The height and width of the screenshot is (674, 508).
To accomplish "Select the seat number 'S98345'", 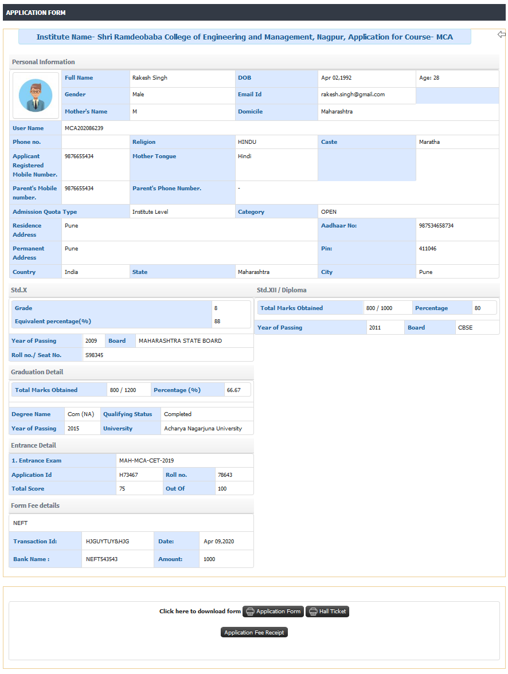I will coord(94,355).
